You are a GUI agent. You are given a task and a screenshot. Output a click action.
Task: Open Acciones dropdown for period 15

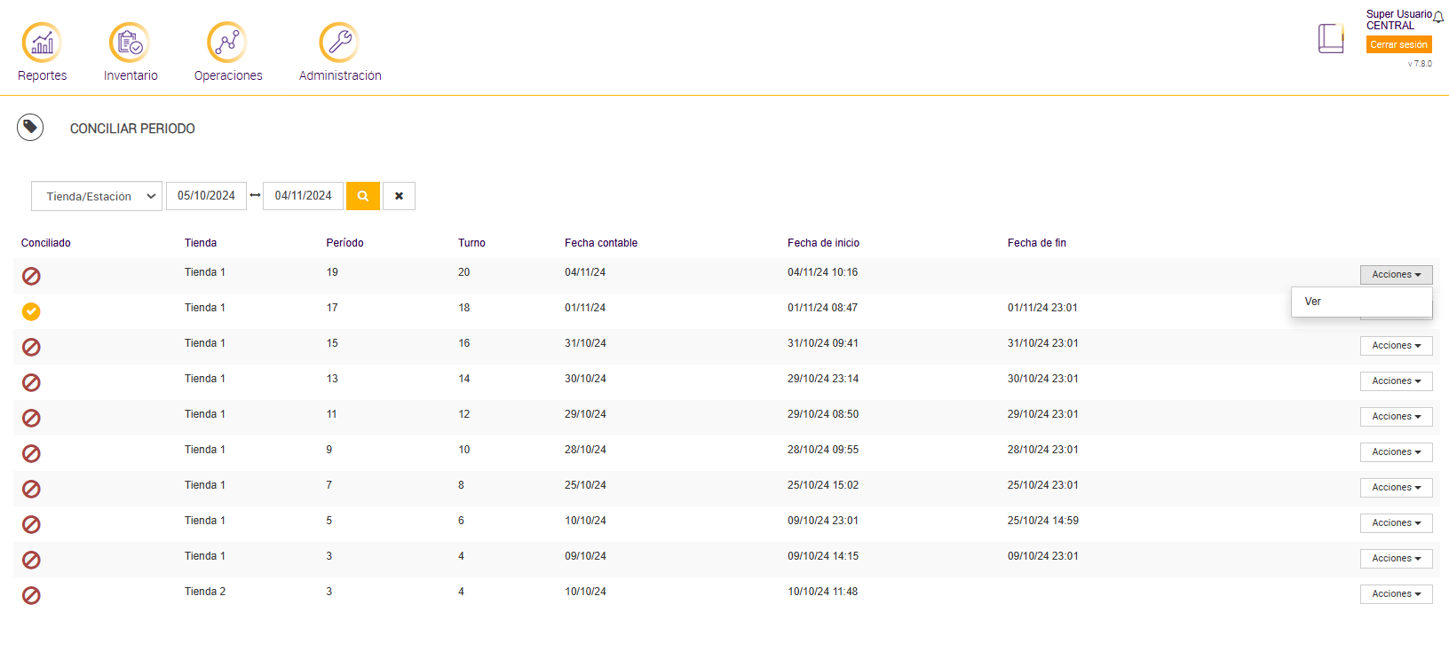(x=1396, y=346)
